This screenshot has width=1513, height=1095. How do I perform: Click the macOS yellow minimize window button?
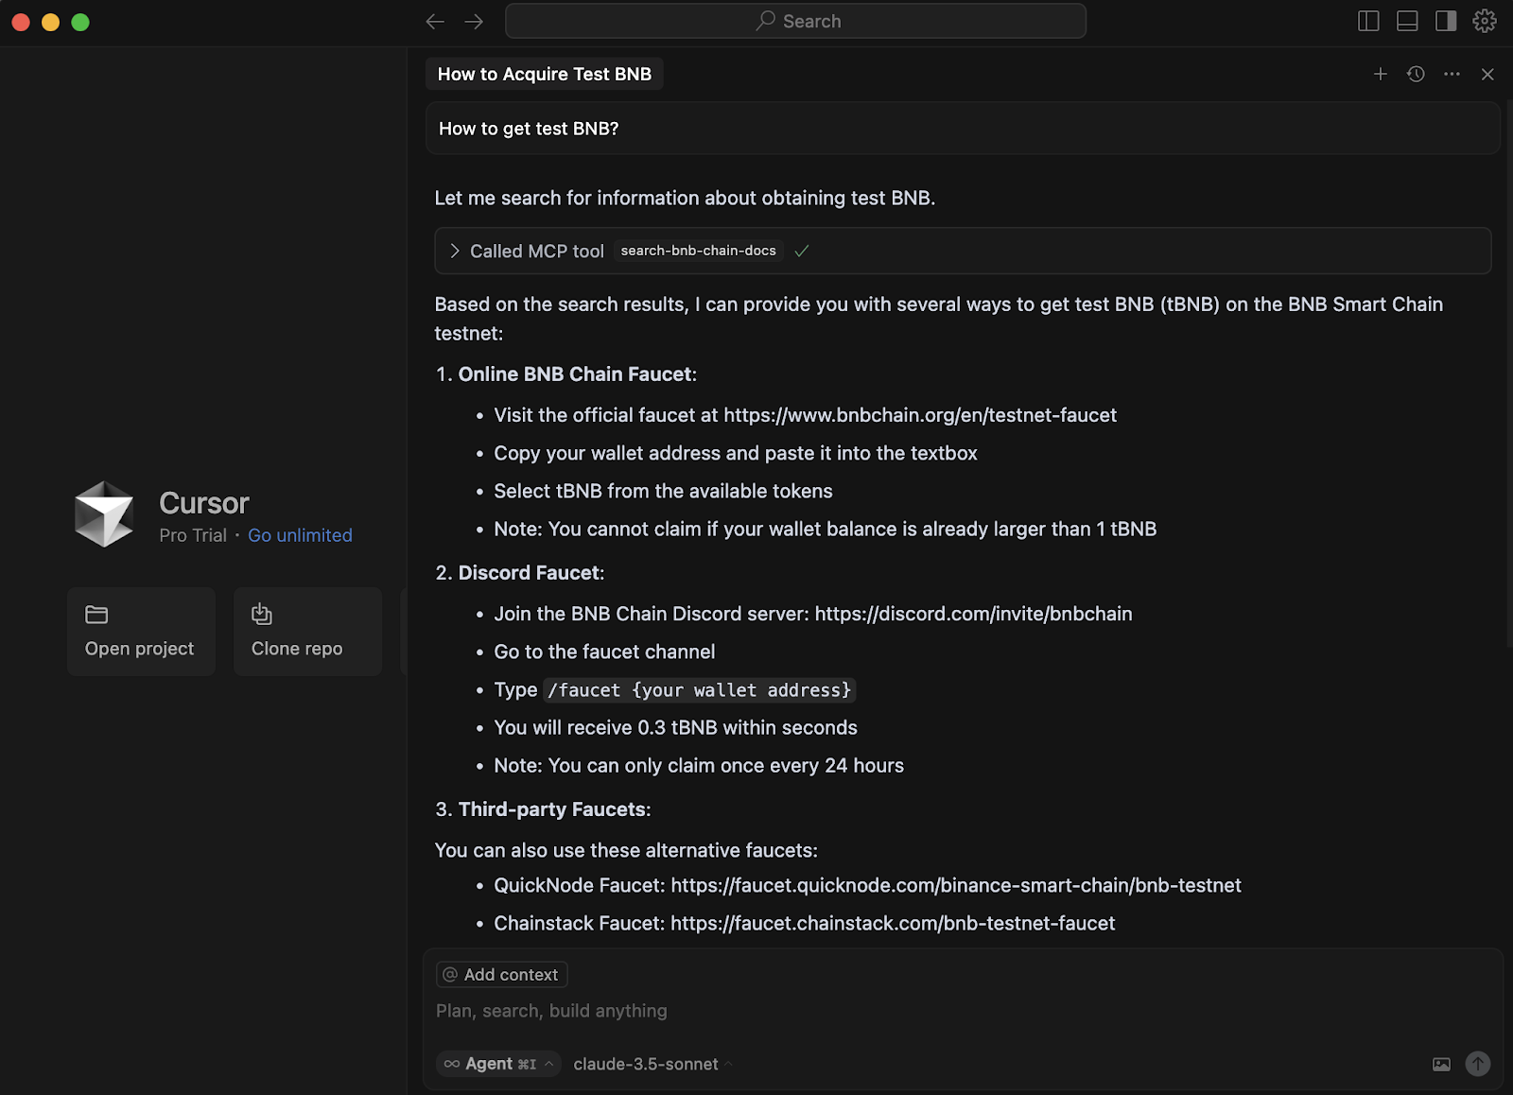pyautogui.click(x=51, y=22)
